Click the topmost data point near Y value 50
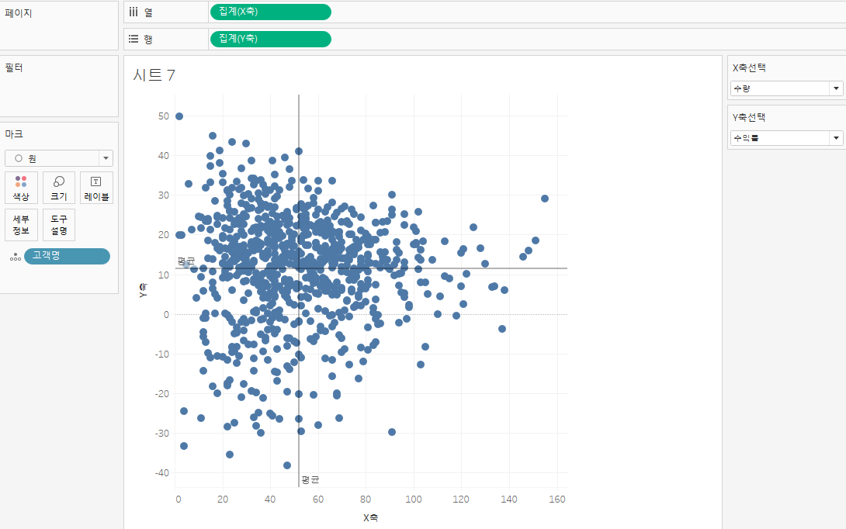 (179, 116)
